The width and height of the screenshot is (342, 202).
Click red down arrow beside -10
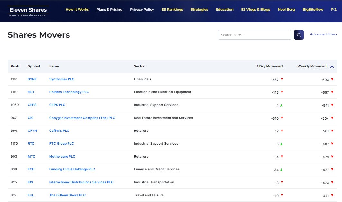click(282, 195)
